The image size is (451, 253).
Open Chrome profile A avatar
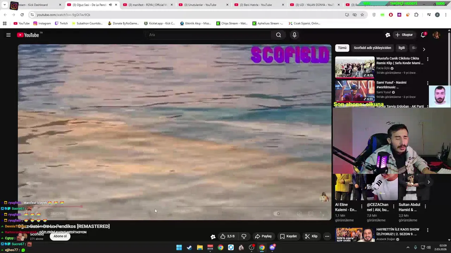[437, 15]
